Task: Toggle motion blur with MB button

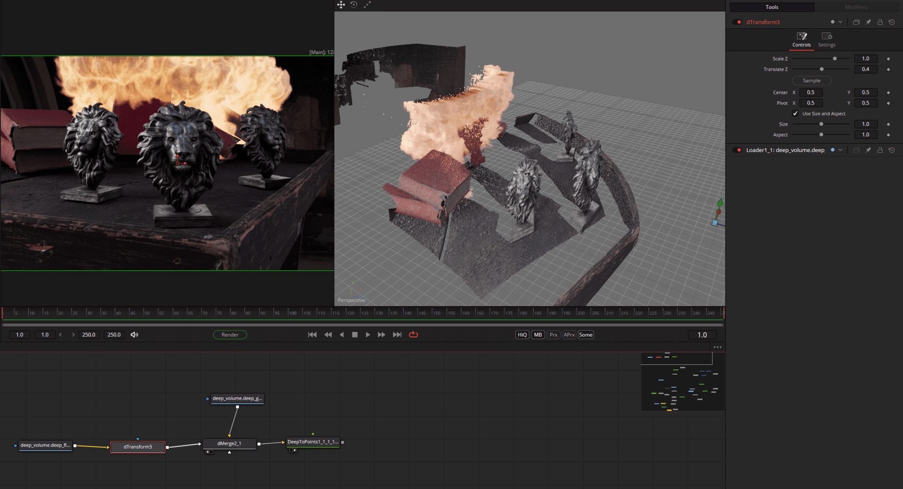Action: click(537, 335)
